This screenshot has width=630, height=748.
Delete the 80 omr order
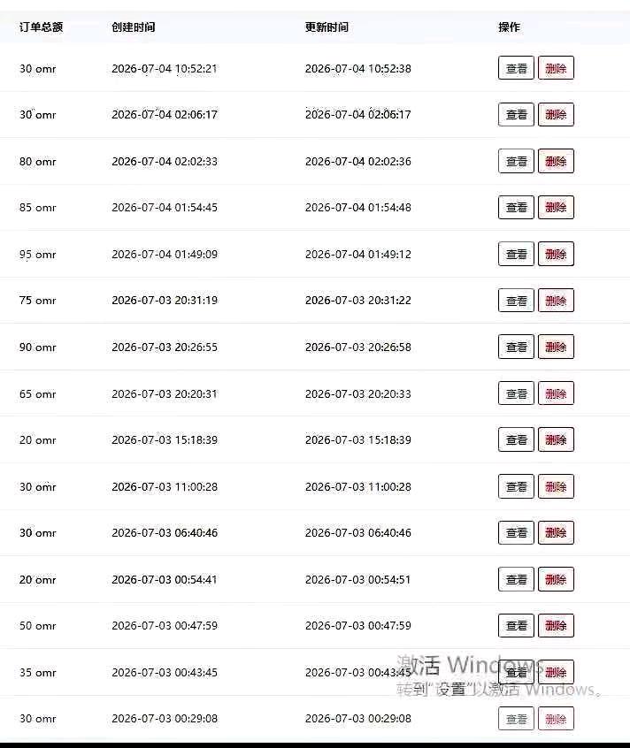click(x=556, y=161)
